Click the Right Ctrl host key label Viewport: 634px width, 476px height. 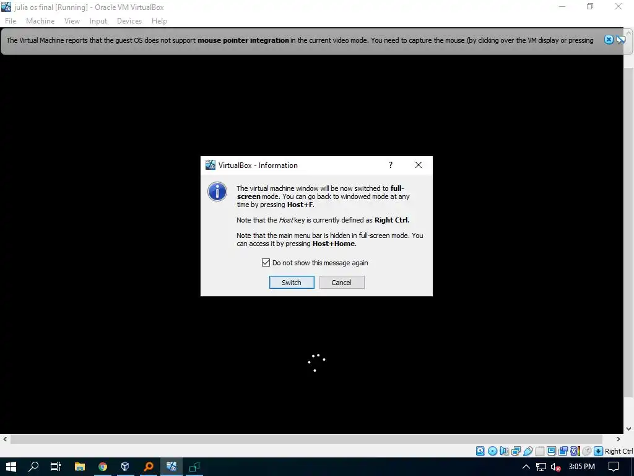pyautogui.click(x=619, y=451)
